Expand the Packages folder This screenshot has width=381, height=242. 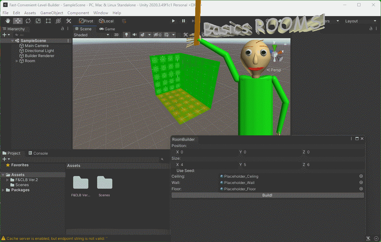click(3, 190)
